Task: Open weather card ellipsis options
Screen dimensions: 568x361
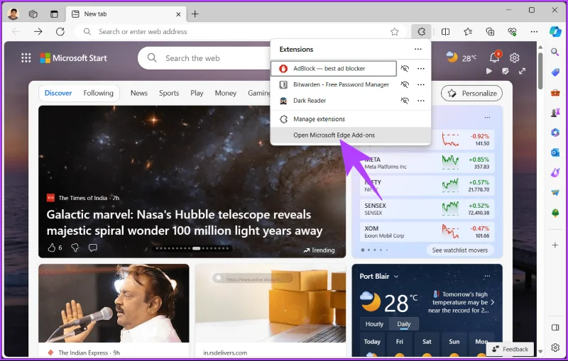Action: pyautogui.click(x=487, y=277)
